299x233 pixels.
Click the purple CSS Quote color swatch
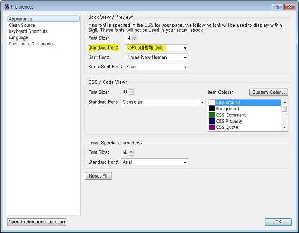(212, 127)
